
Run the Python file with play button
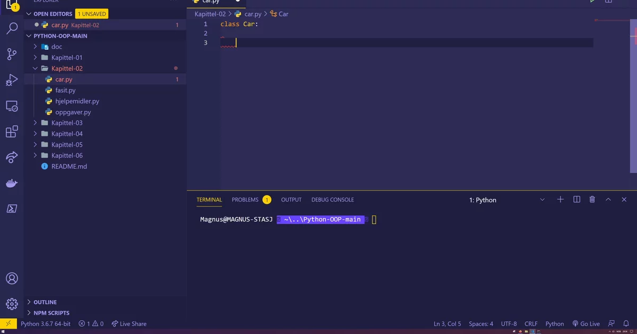pyautogui.click(x=593, y=2)
